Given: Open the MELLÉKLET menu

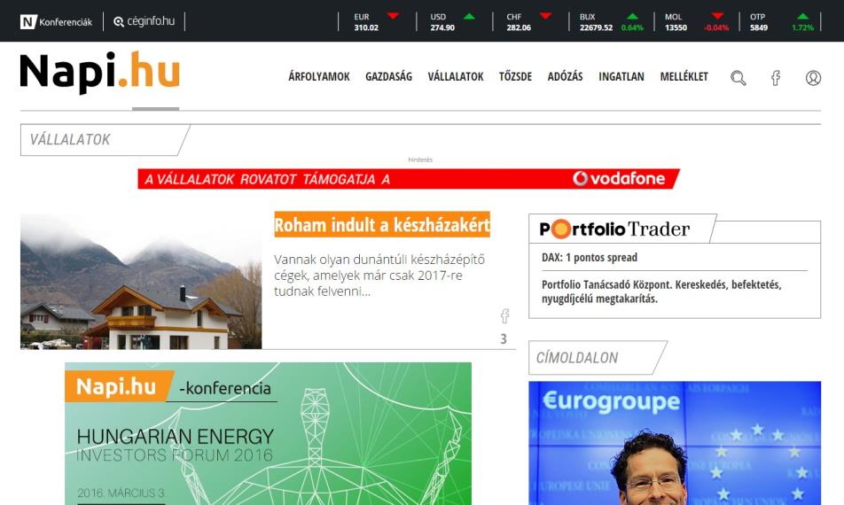Looking at the screenshot, I should click(684, 77).
